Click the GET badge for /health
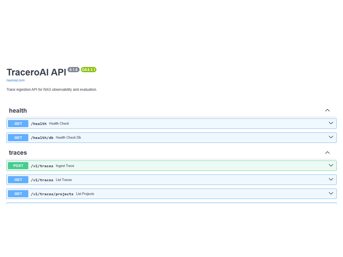This screenshot has width=343, height=257. tap(18, 124)
